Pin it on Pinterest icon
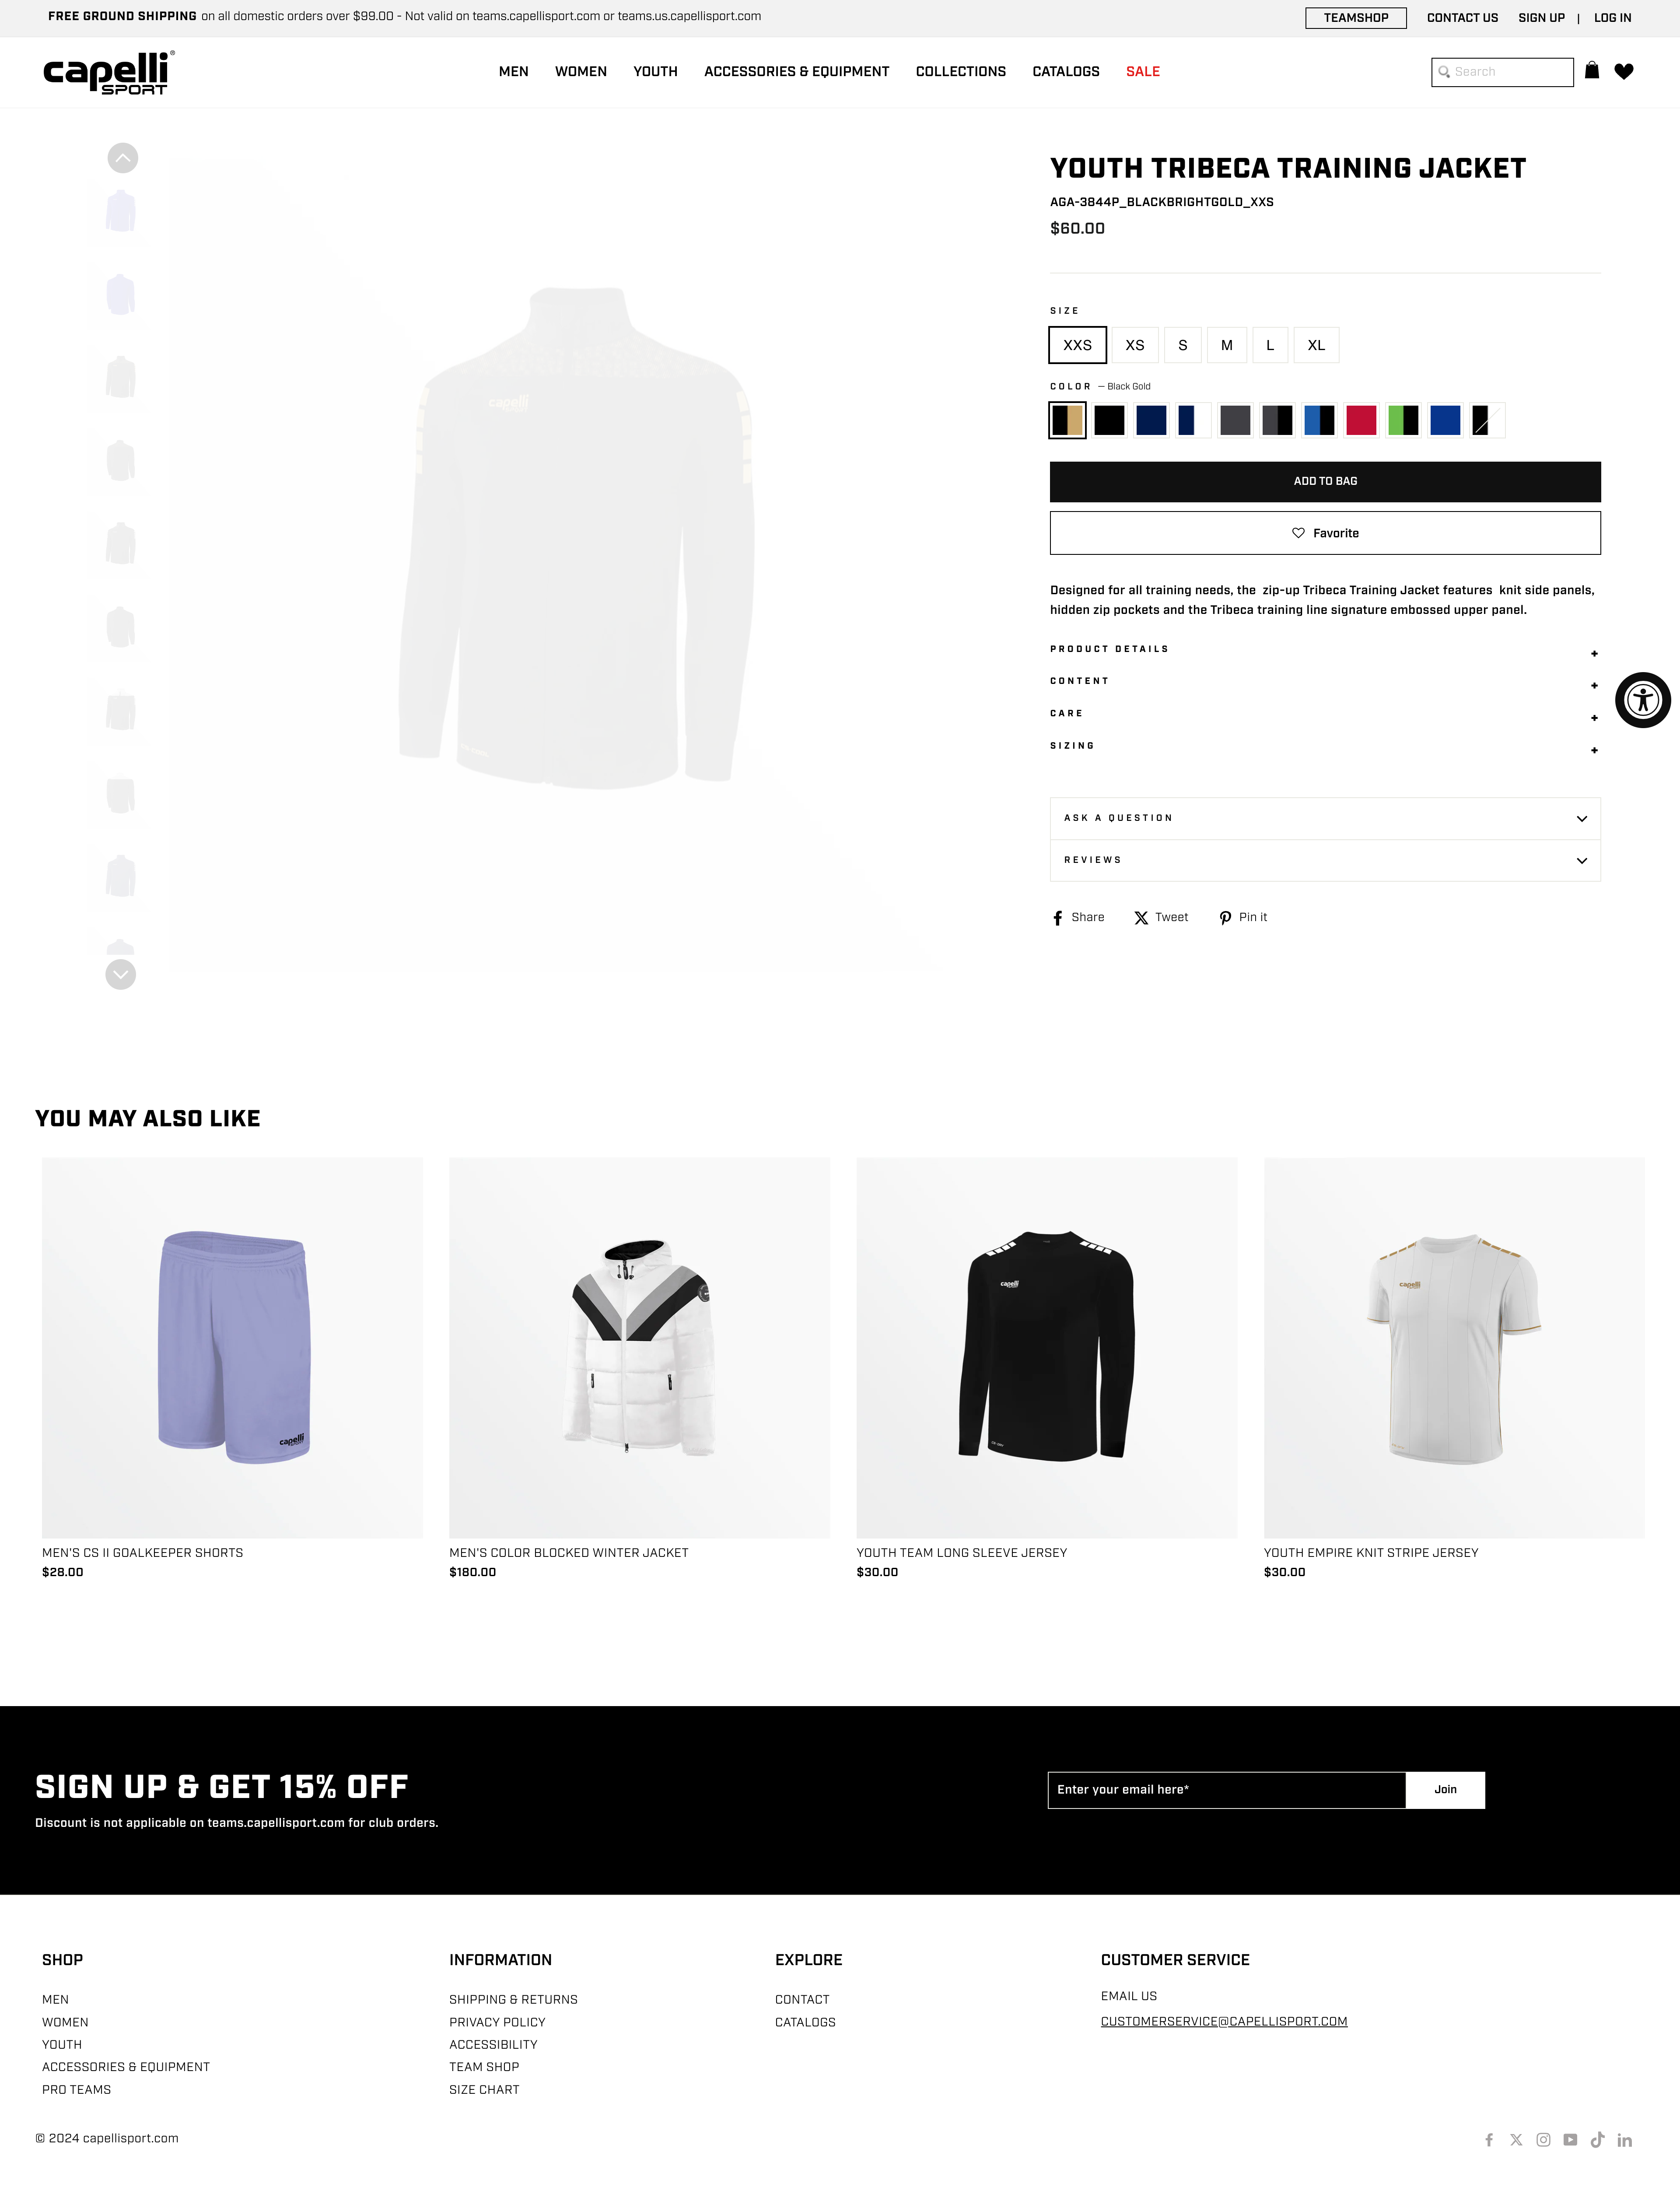 (1225, 918)
